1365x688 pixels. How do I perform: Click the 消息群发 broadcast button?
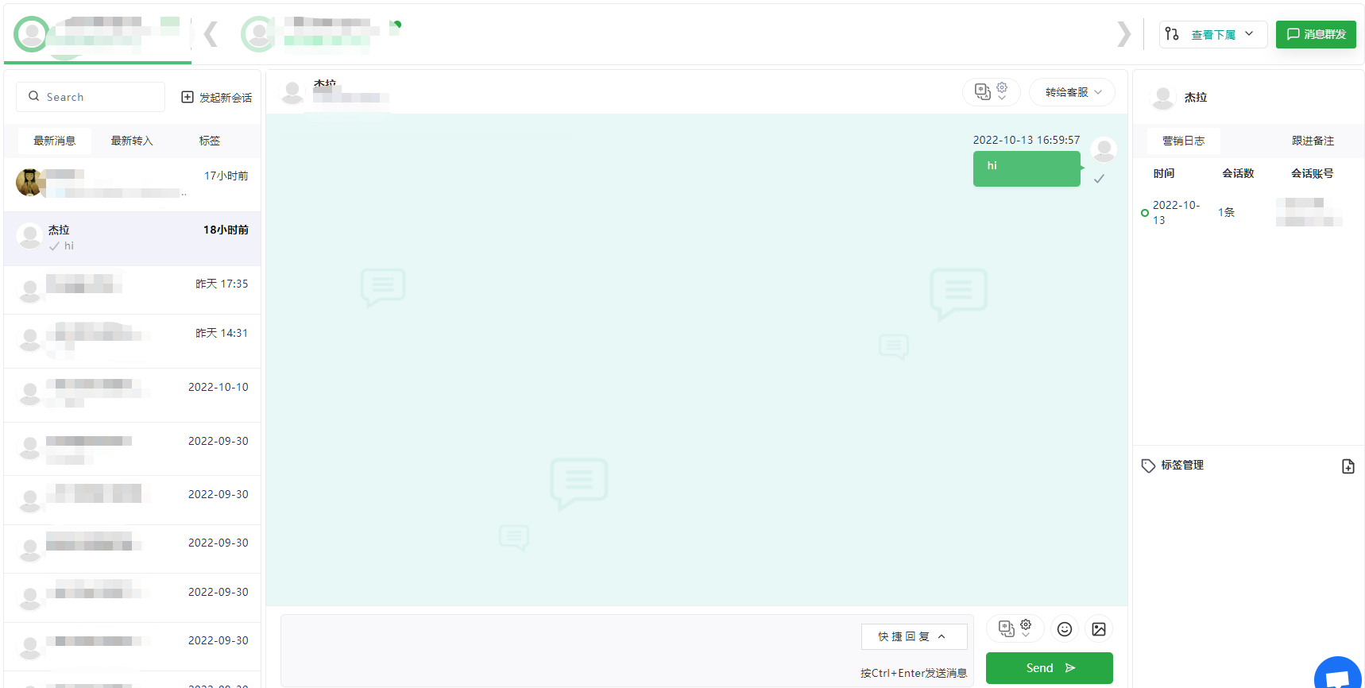click(x=1315, y=34)
